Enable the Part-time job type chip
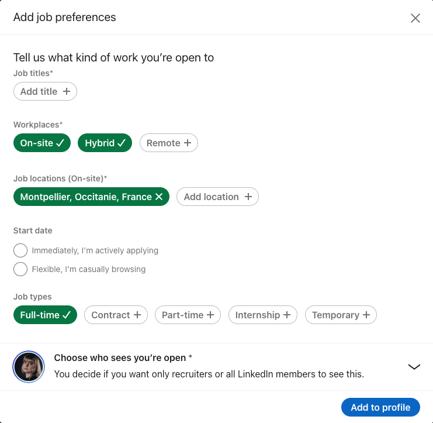This screenshot has width=433, height=423. point(188,315)
